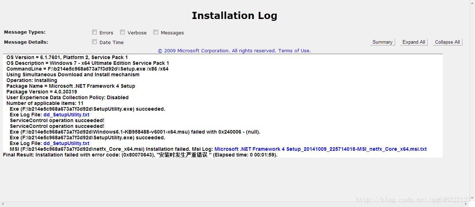Open the netfx_Core_x64.msi.txt MSI log link
Image resolution: width=475 pixels, height=207 pixels.
point(320,149)
